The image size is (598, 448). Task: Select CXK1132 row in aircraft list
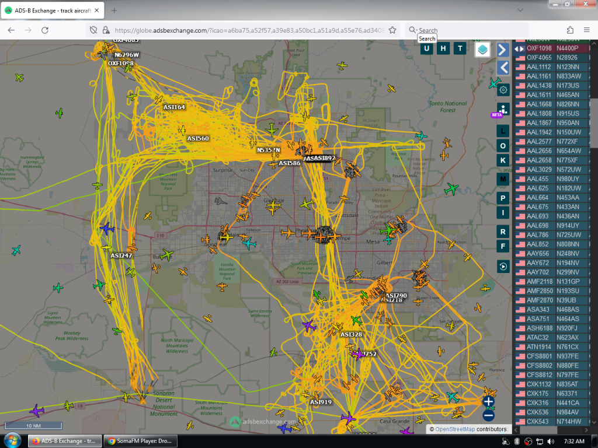[x=552, y=384]
